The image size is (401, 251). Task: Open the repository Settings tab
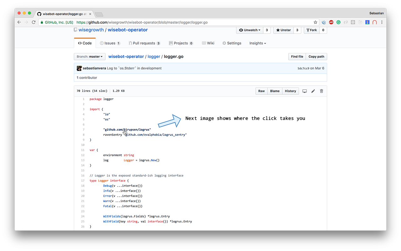(232, 43)
